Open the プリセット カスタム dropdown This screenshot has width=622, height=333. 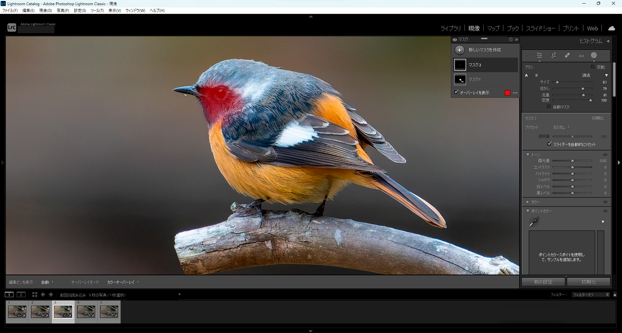pyautogui.click(x=561, y=127)
